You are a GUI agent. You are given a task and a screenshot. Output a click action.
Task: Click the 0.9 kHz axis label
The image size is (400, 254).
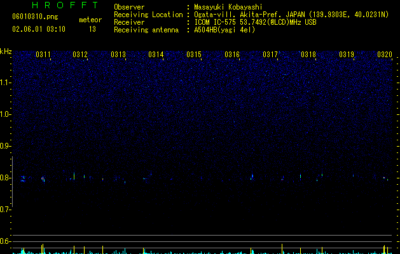click(x=6, y=146)
